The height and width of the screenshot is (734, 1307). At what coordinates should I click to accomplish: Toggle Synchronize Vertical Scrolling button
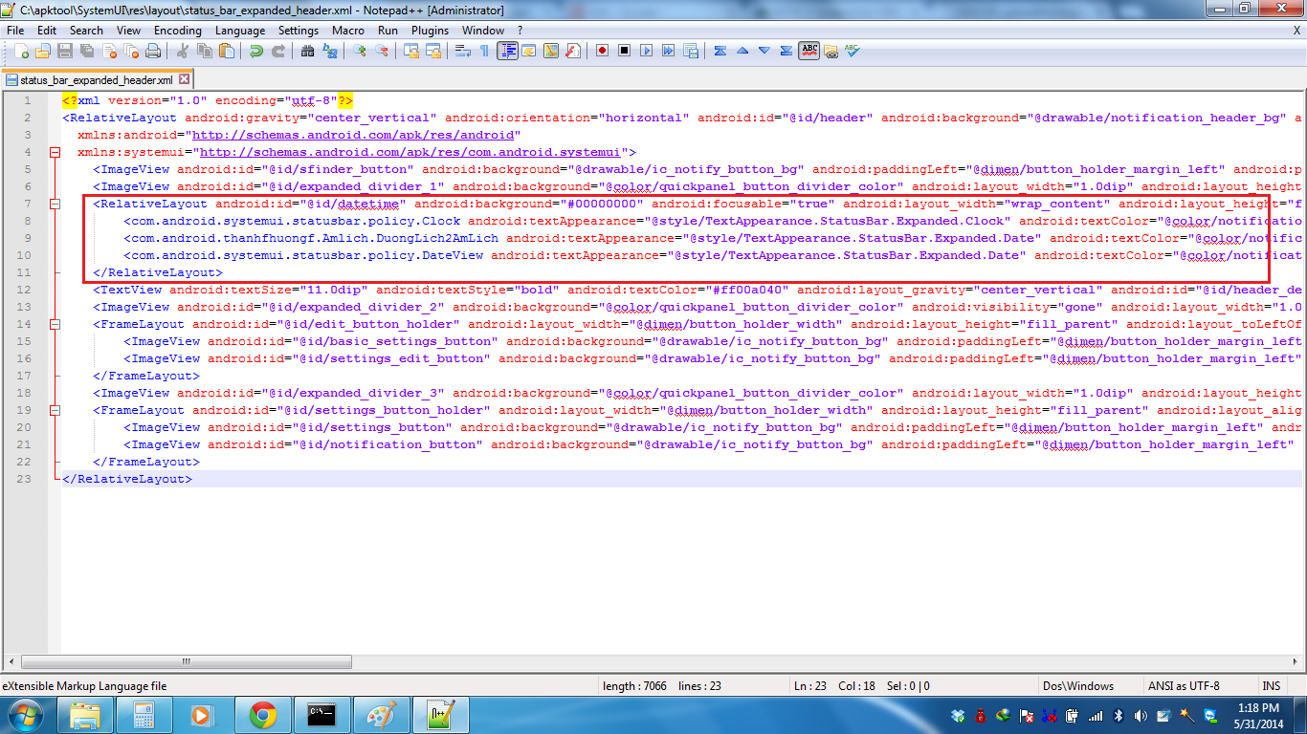point(411,51)
